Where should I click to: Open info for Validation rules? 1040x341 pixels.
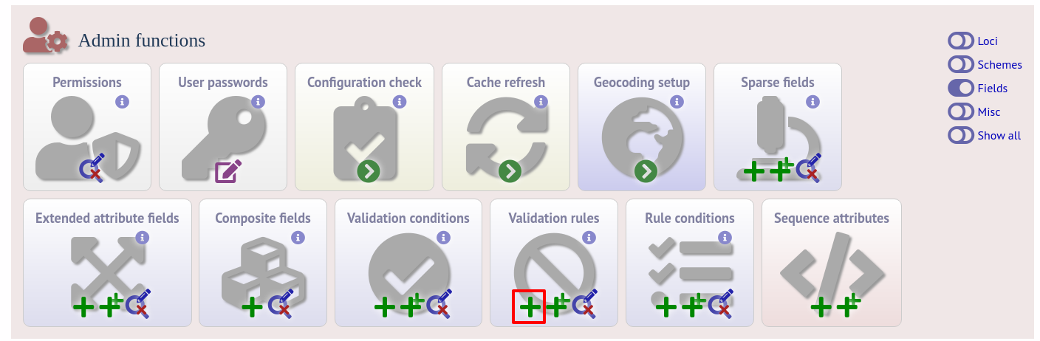pyautogui.click(x=589, y=238)
